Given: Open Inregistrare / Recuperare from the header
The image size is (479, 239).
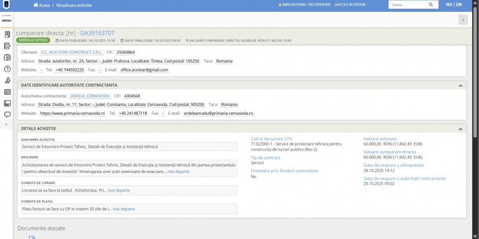Looking at the screenshot, I should click(x=304, y=4).
